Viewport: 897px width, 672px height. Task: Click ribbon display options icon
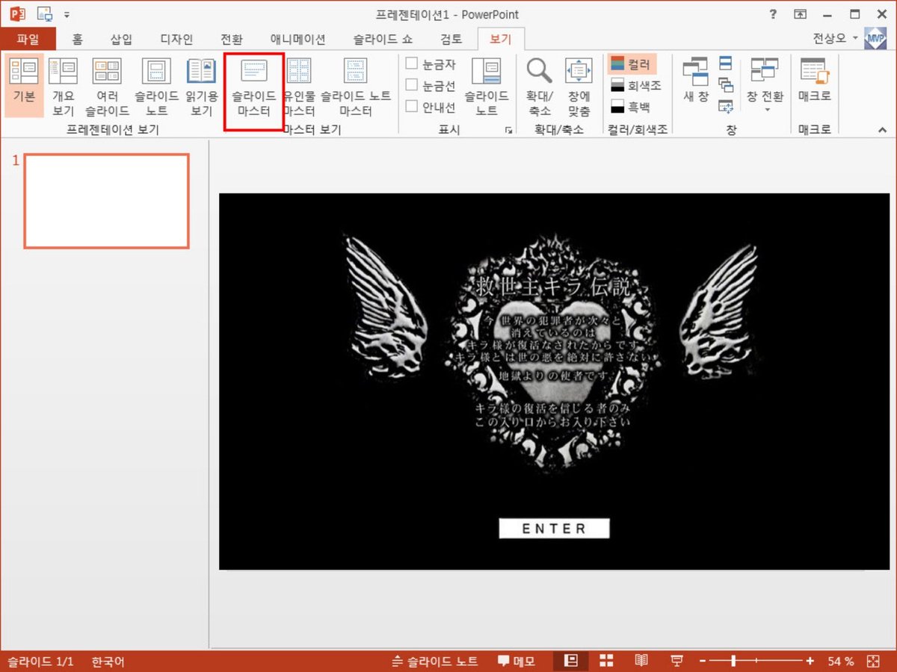coord(800,14)
